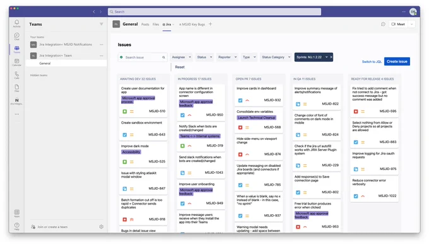
Task: Add a new tab with plus icon
Action: point(210,24)
